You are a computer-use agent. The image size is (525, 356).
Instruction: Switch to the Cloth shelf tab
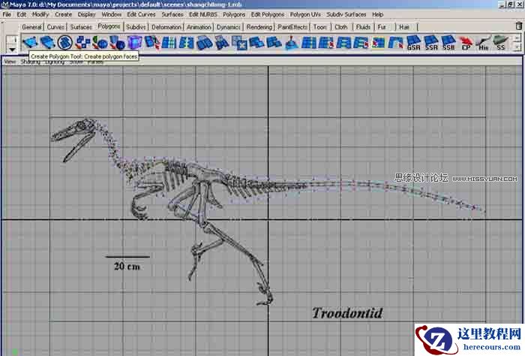341,27
